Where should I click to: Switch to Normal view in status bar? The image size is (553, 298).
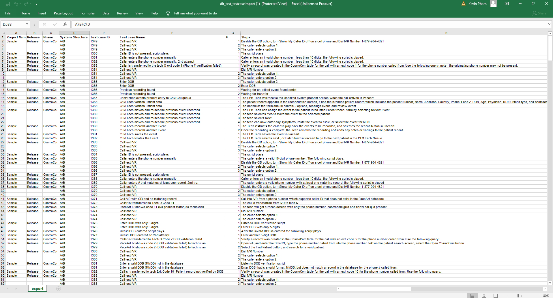point(472,296)
